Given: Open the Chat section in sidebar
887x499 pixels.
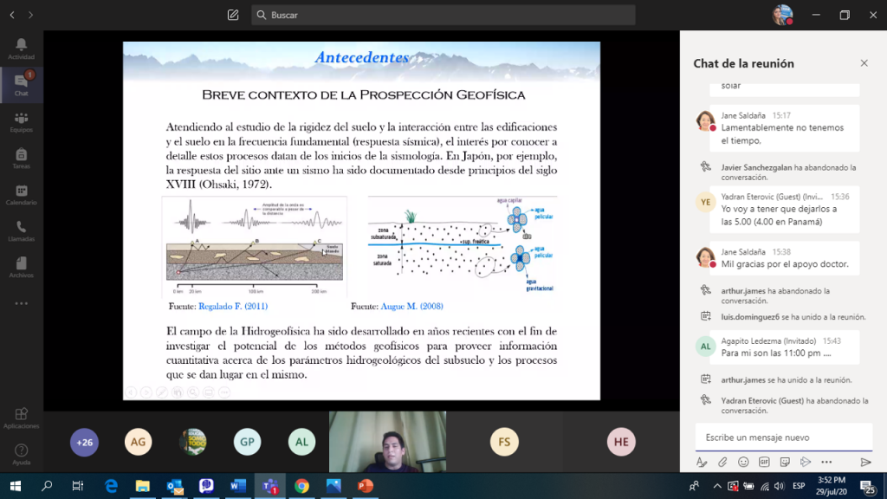Looking at the screenshot, I should click(21, 85).
